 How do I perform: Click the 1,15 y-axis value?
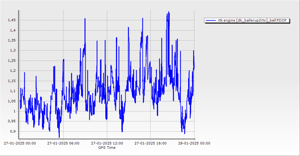tap(12, 81)
